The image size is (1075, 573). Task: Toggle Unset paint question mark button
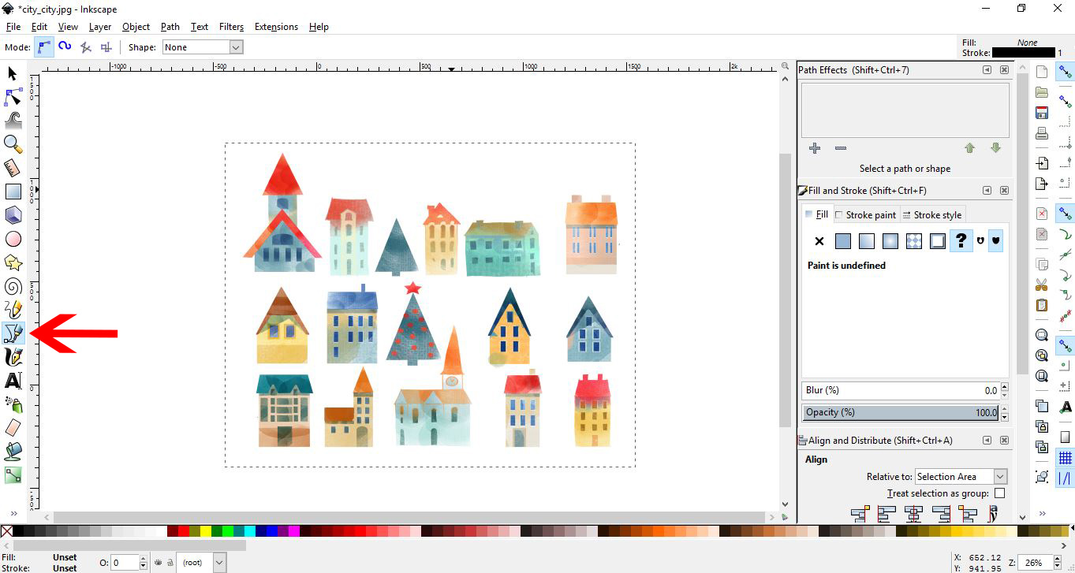[961, 241]
